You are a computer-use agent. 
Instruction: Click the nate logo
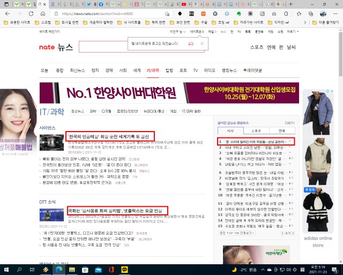pyautogui.click(x=47, y=47)
